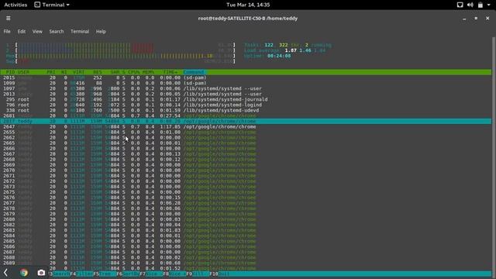Click the back chevron arrow icon

click(6, 272)
